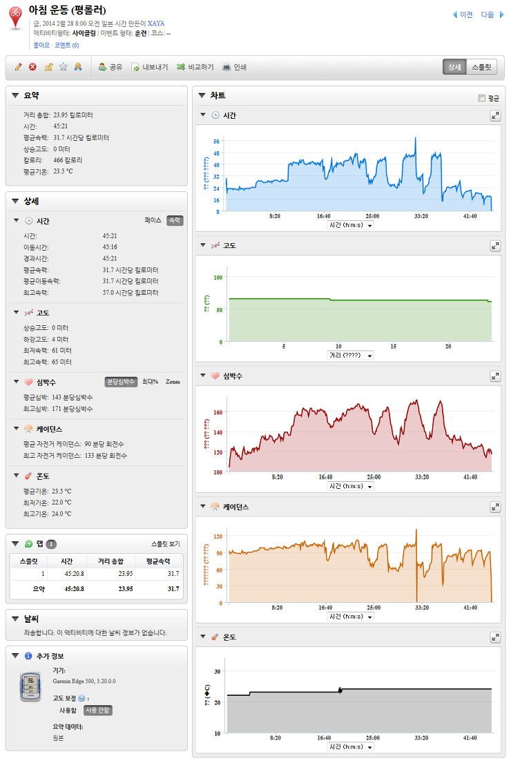
Task: Click the 좋아요 like link
Action: (x=41, y=46)
